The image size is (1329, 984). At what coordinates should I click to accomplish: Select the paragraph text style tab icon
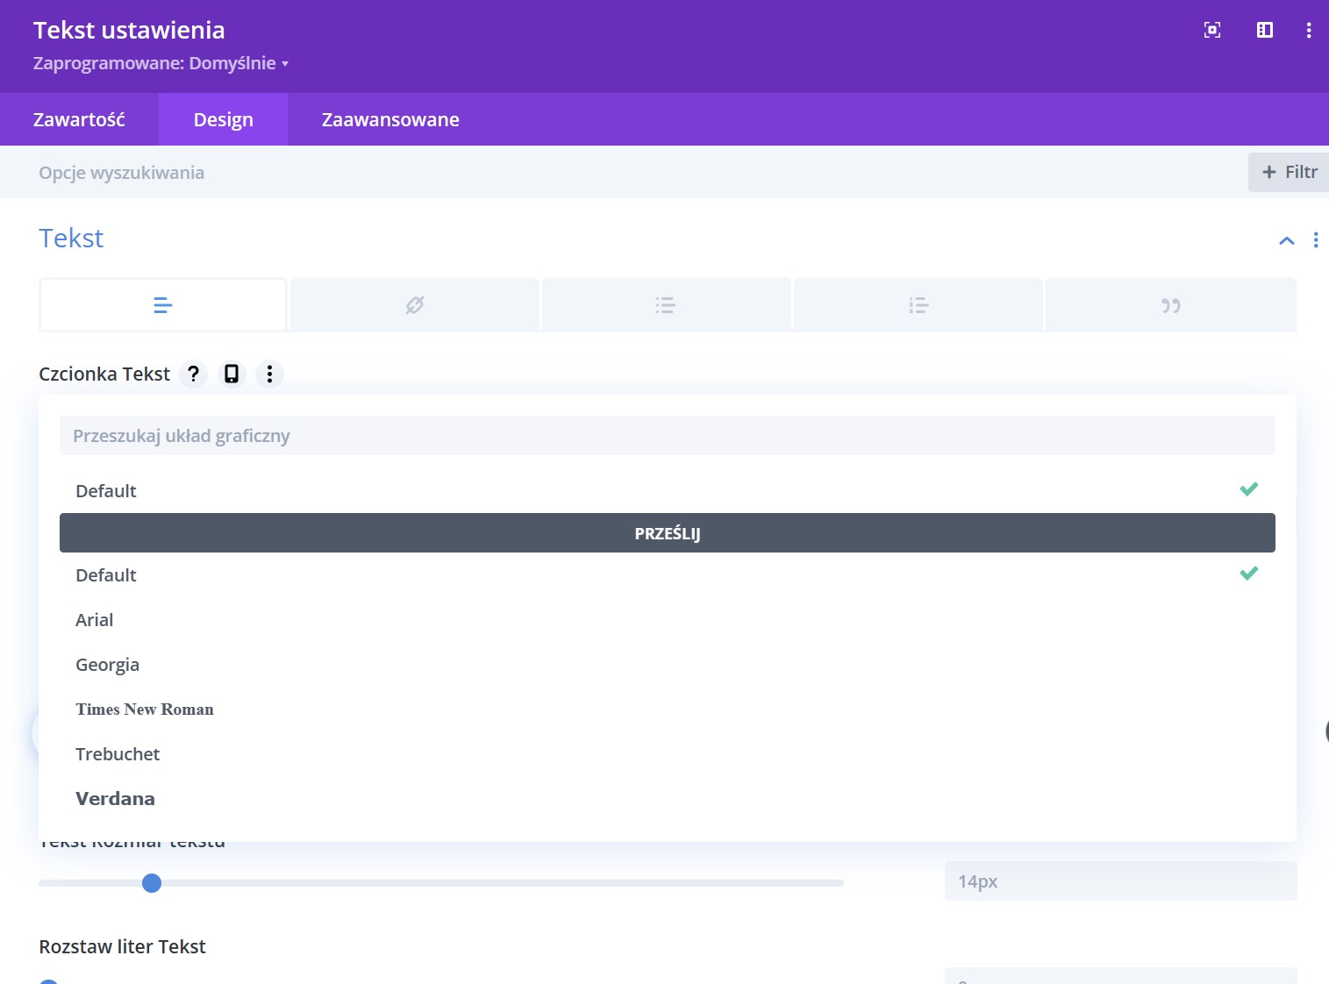(x=163, y=305)
